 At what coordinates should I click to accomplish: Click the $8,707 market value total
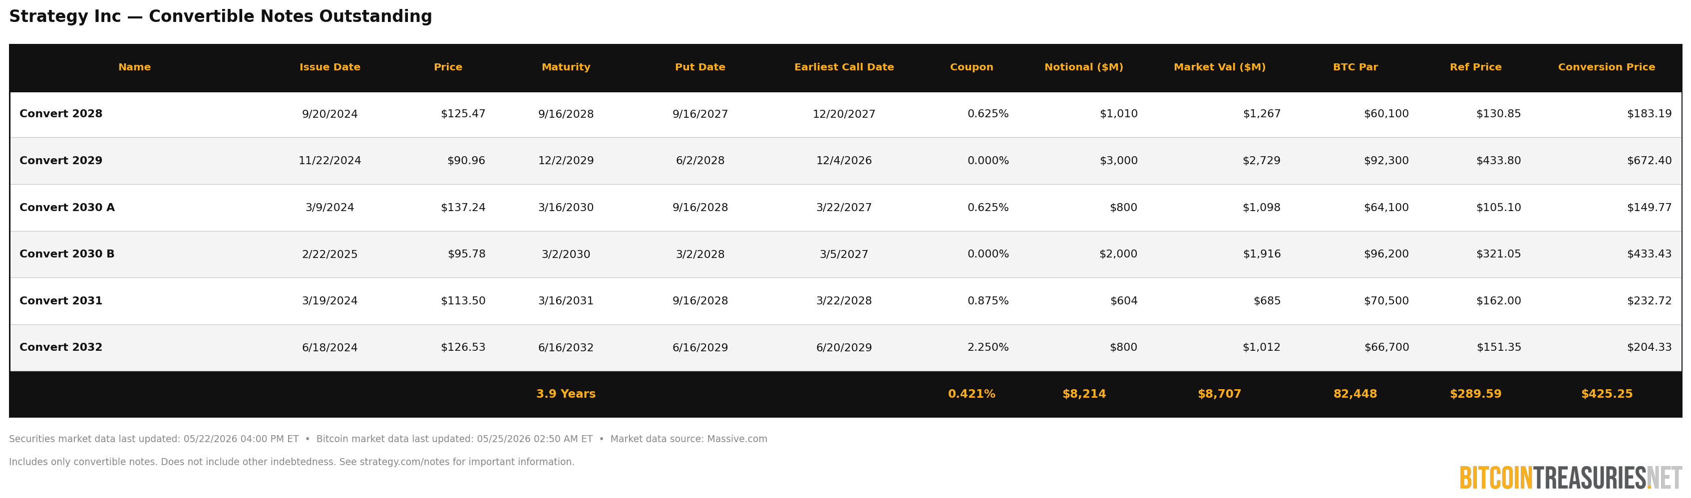point(1220,394)
